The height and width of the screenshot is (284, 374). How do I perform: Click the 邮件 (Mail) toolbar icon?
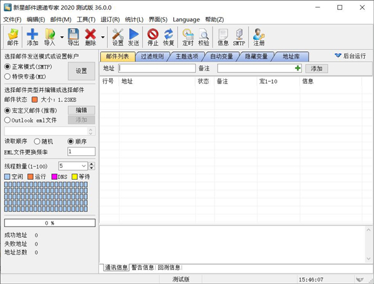(x=12, y=37)
